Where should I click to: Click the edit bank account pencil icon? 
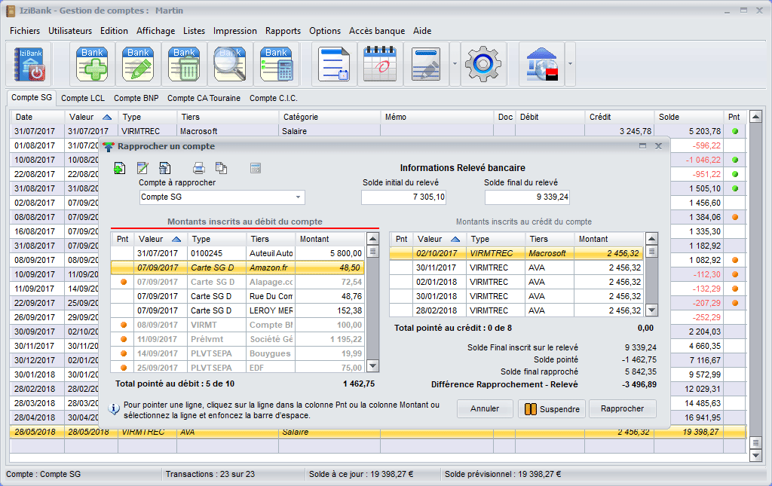coord(139,64)
